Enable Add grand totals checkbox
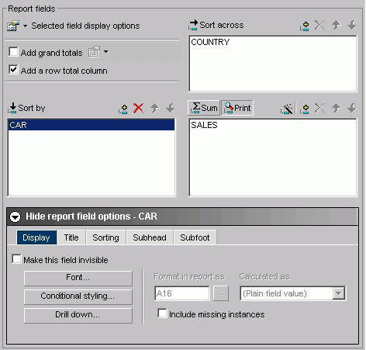 [x=13, y=52]
